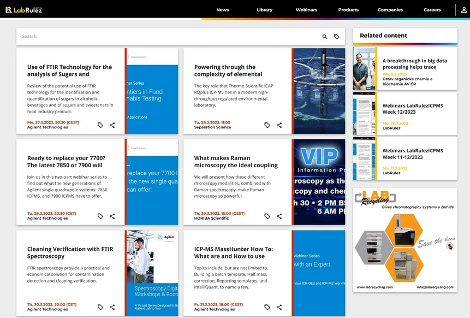Open 'Webinars LabRulezICPMS Week 11-12/2023' related item
The width and height of the screenshot is (470, 318).
pyautogui.click(x=413, y=154)
